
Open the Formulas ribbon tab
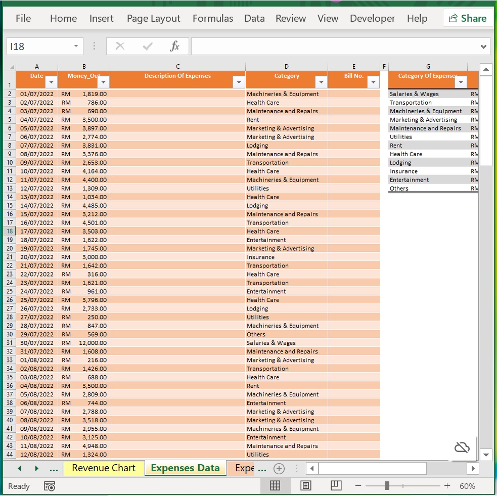point(212,19)
